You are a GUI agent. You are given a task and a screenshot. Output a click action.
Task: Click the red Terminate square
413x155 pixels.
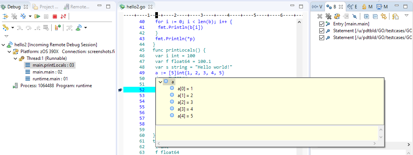click(x=55, y=17)
